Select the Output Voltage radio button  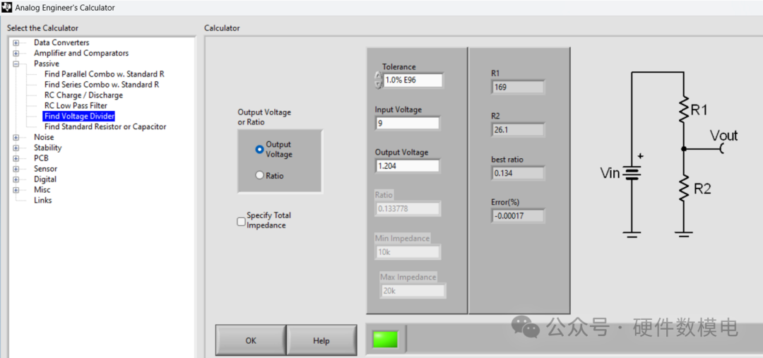(259, 149)
